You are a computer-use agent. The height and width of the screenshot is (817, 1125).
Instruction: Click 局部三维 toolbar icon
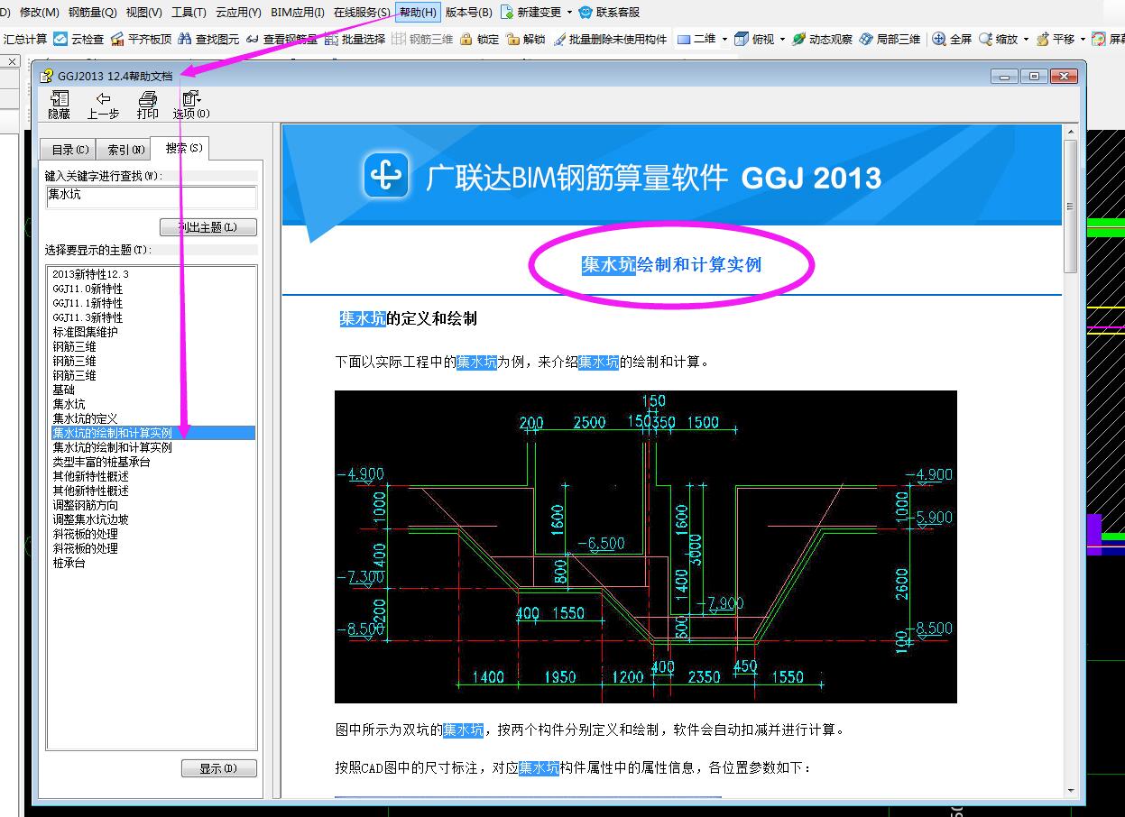pos(890,39)
